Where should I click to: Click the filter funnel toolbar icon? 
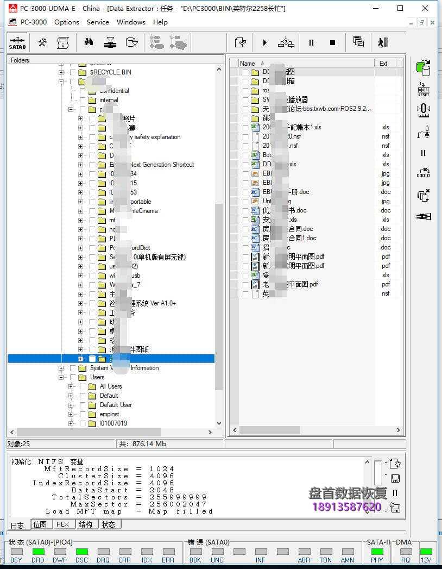click(x=110, y=42)
